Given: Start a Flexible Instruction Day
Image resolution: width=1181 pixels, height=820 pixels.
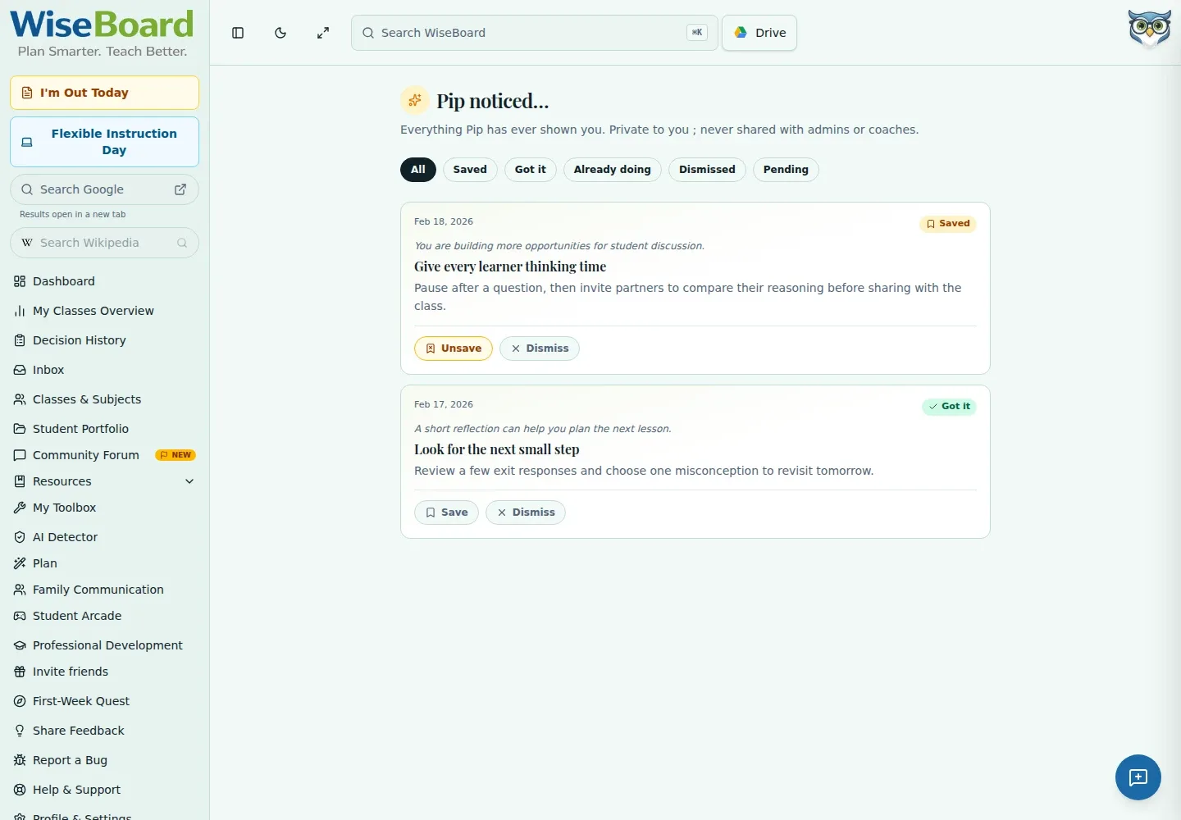Looking at the screenshot, I should (104, 142).
